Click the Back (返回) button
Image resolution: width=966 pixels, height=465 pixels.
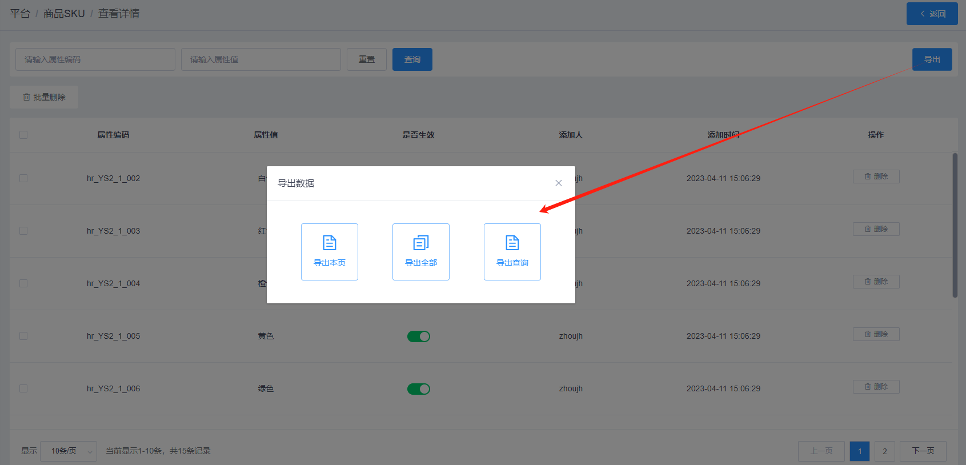click(932, 14)
